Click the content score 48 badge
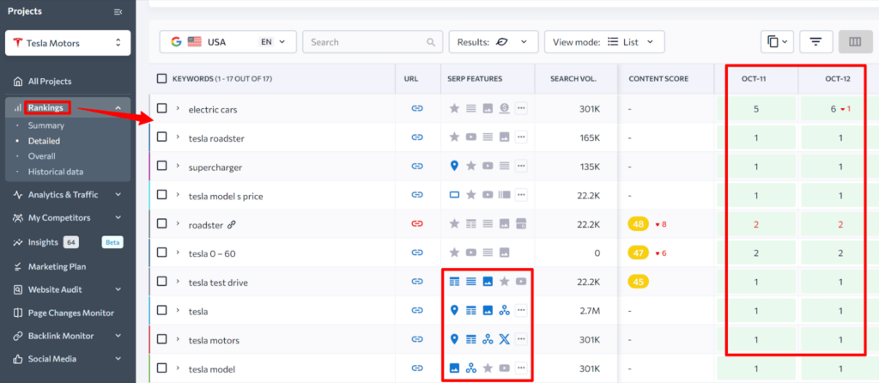The height and width of the screenshot is (383, 879). pos(638,224)
